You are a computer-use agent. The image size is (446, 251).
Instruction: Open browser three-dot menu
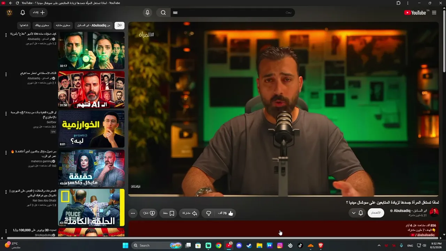pos(408,3)
